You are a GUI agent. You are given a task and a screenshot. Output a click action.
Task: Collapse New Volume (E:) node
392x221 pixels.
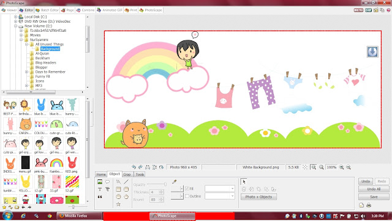click(x=15, y=26)
